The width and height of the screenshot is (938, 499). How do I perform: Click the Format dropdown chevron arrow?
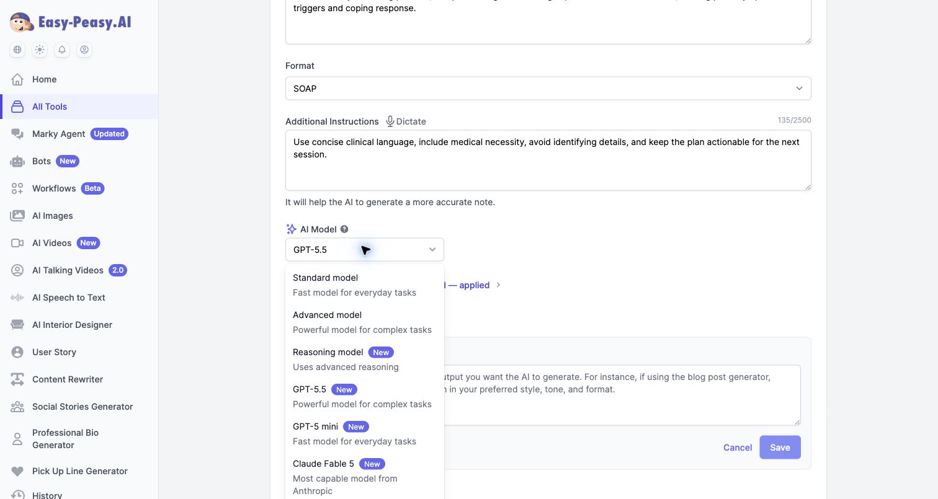pyautogui.click(x=799, y=89)
